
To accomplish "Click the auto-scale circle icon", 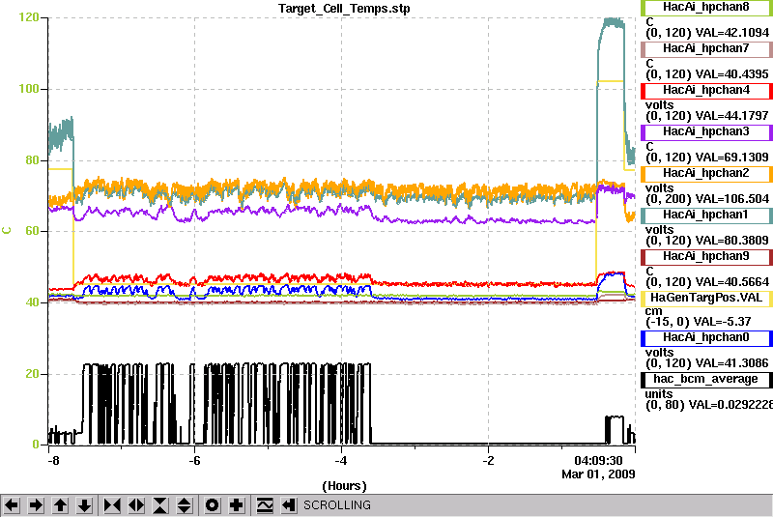I will click(x=212, y=505).
